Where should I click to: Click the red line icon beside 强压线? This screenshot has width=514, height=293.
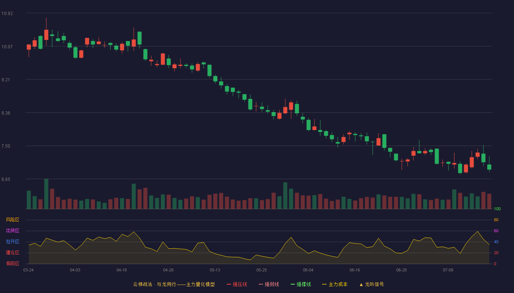(x=229, y=284)
